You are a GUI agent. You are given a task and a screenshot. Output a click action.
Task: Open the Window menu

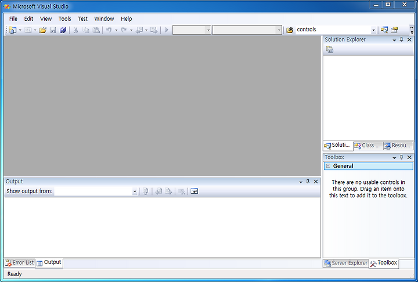[x=104, y=19]
